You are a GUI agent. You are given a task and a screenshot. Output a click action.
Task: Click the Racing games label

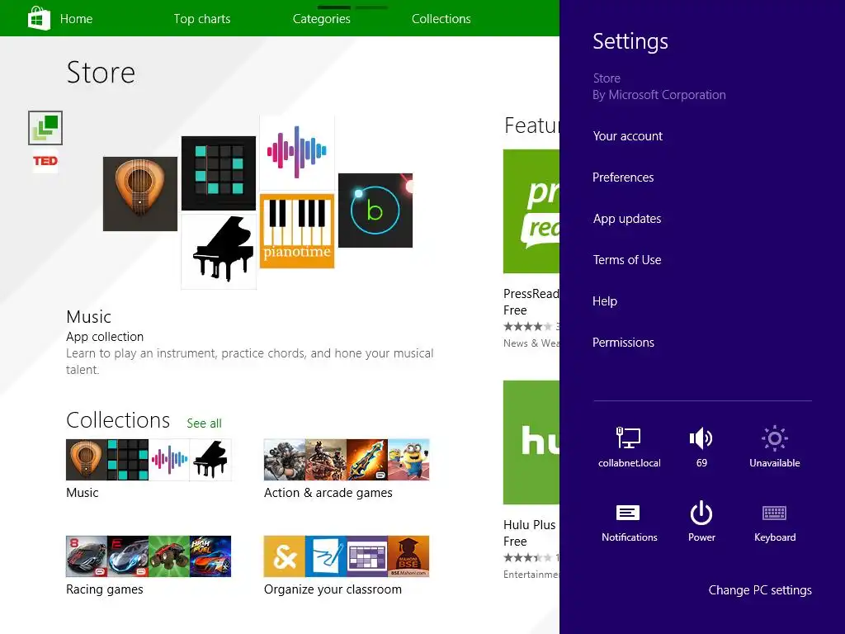(x=105, y=589)
